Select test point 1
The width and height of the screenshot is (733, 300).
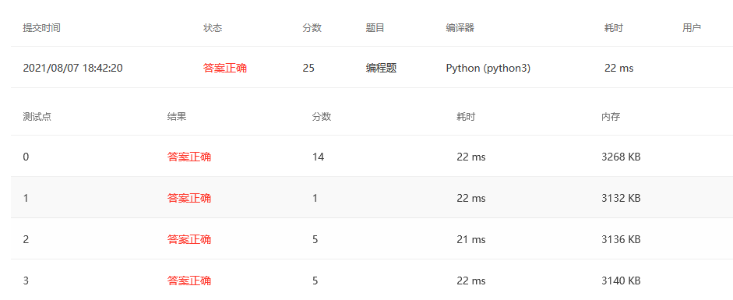click(x=26, y=198)
